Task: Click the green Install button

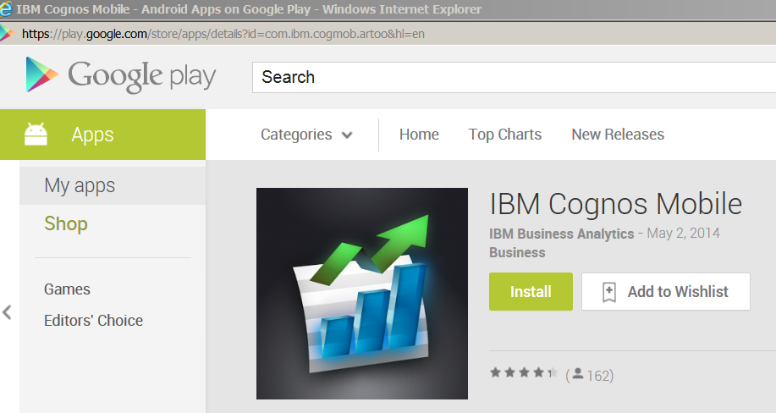Action: coord(531,292)
